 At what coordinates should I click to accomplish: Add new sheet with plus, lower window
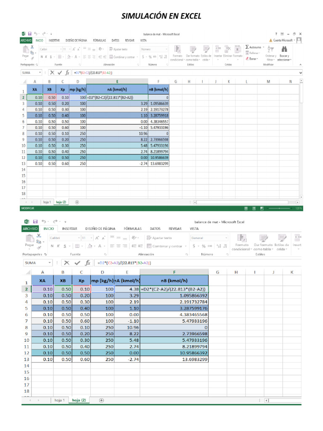101,400
